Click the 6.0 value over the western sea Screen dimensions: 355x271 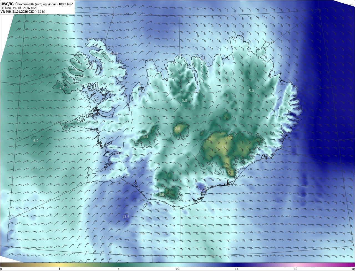point(36,141)
